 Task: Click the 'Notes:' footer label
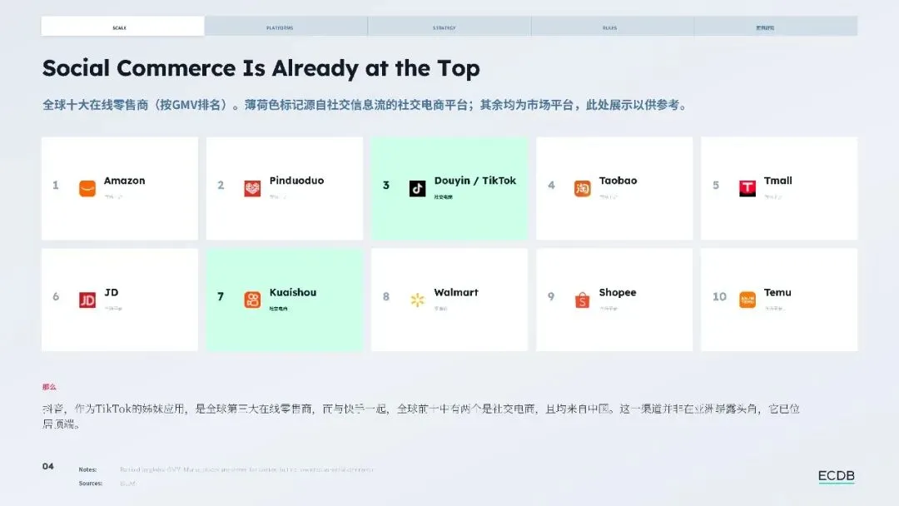[x=87, y=469]
